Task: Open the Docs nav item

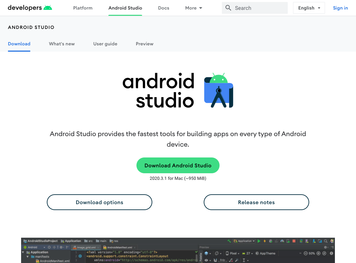Action: pyautogui.click(x=164, y=8)
